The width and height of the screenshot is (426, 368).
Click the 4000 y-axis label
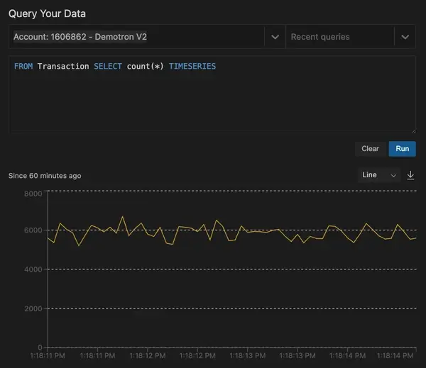34,269
